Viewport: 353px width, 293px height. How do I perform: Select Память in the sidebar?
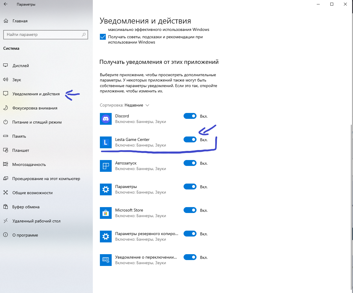(19, 136)
